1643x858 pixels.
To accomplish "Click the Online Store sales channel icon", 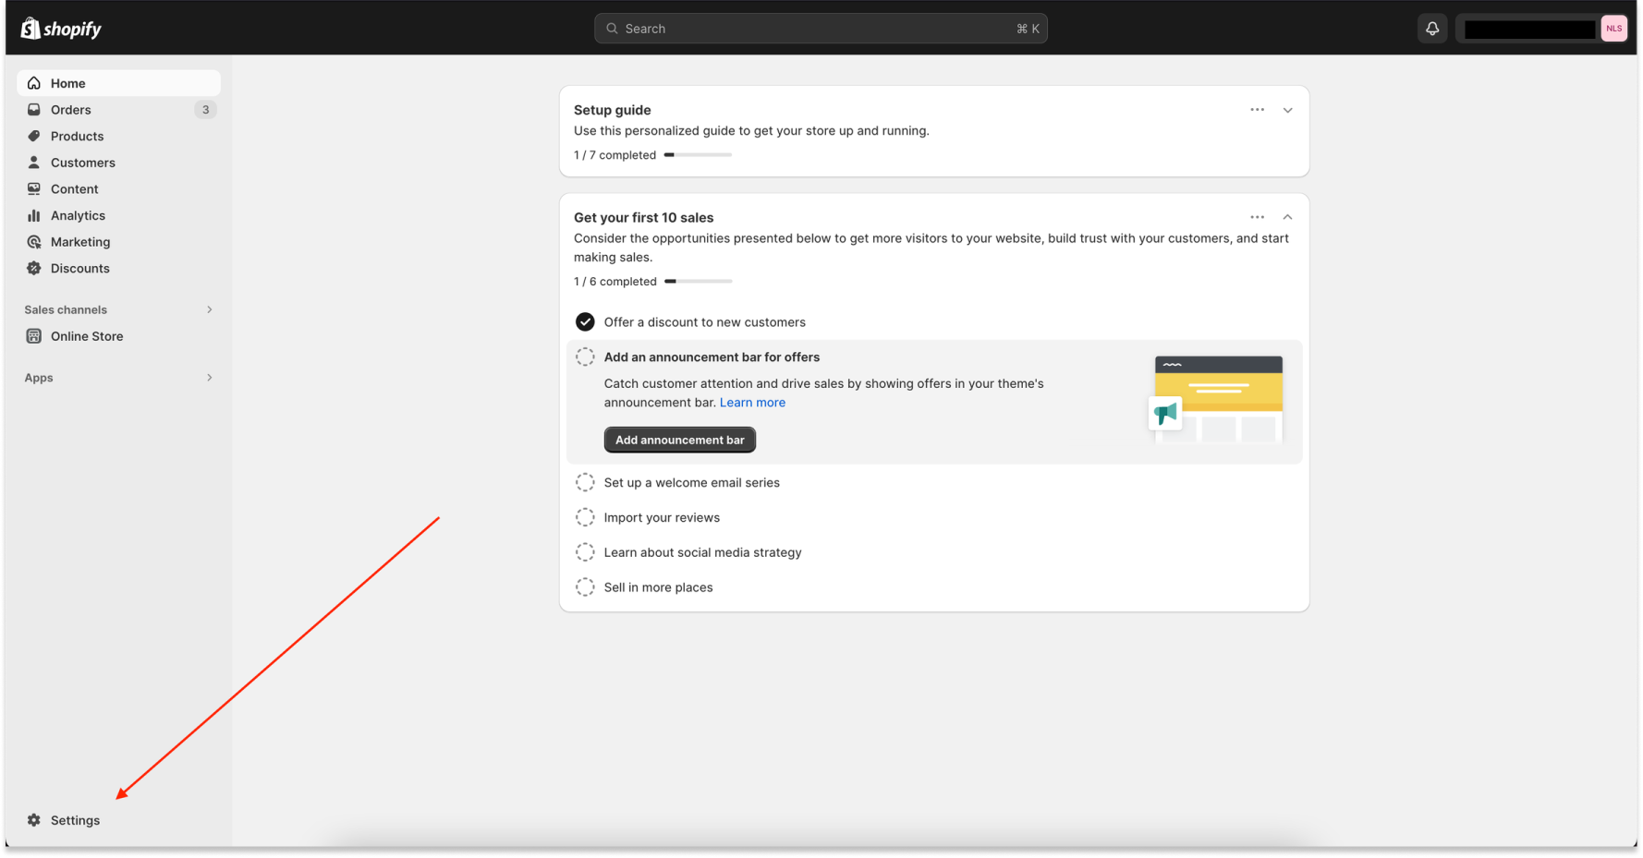I will 33,335.
